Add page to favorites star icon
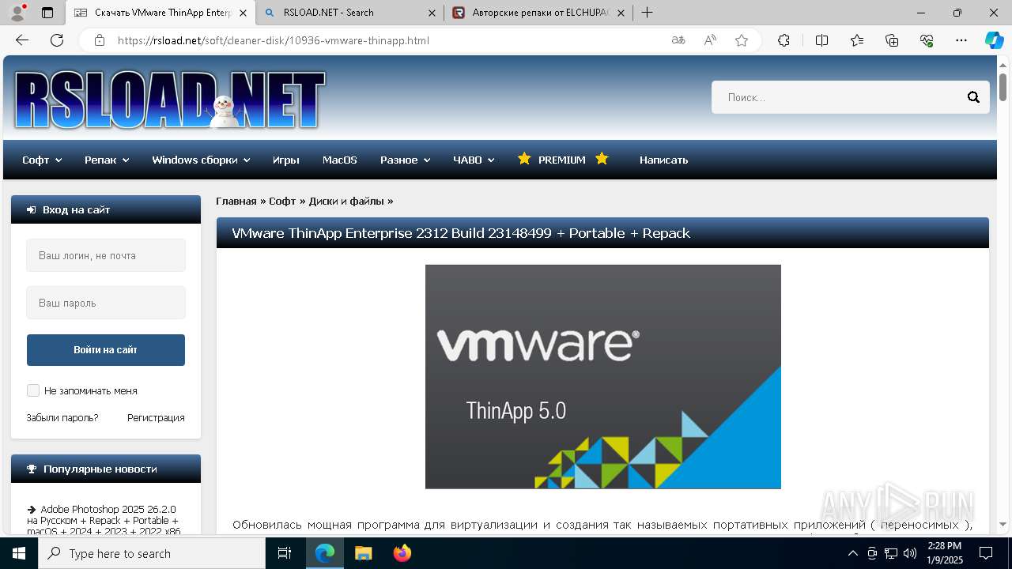This screenshot has width=1012, height=569. click(x=742, y=40)
